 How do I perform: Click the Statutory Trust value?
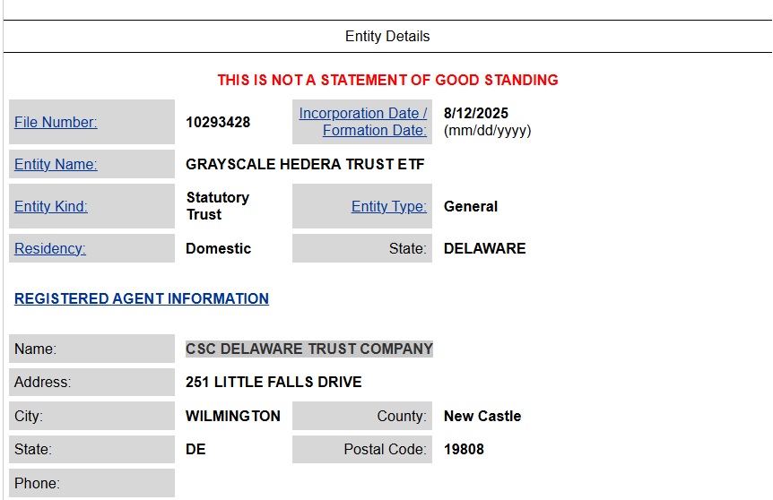(218, 206)
